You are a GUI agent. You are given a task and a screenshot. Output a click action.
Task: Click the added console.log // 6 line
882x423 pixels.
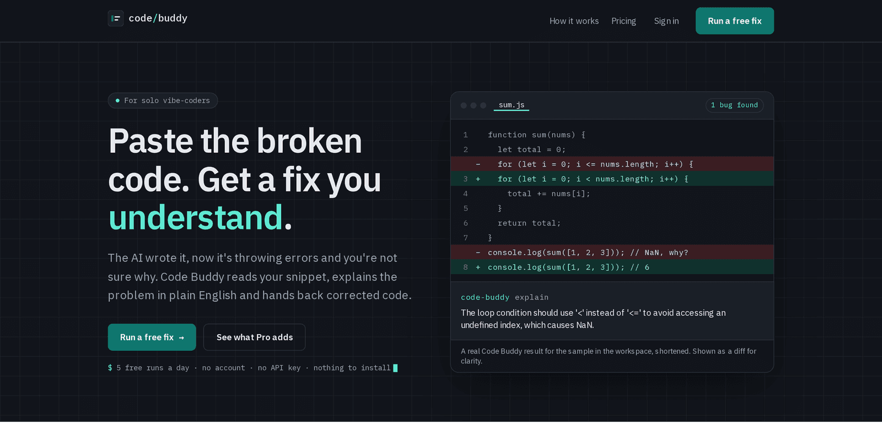pyautogui.click(x=612, y=267)
